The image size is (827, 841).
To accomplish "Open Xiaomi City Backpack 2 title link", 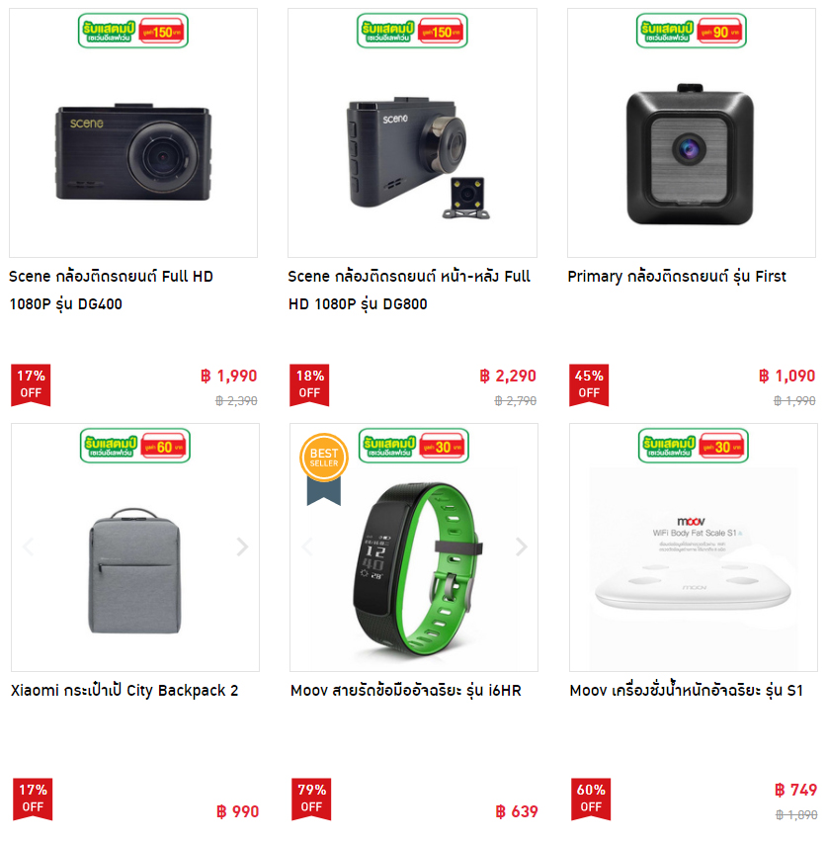I will [124, 690].
